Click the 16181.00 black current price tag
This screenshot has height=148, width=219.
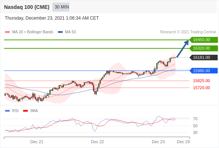tap(204, 57)
